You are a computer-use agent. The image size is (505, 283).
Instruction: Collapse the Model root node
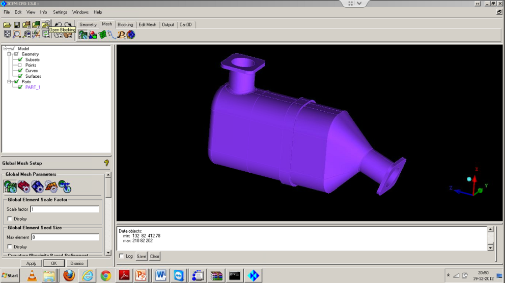(5, 49)
